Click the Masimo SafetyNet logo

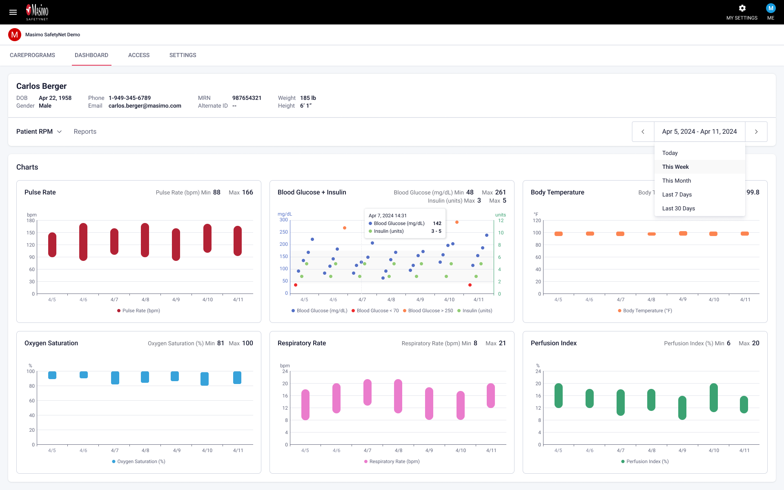click(37, 12)
